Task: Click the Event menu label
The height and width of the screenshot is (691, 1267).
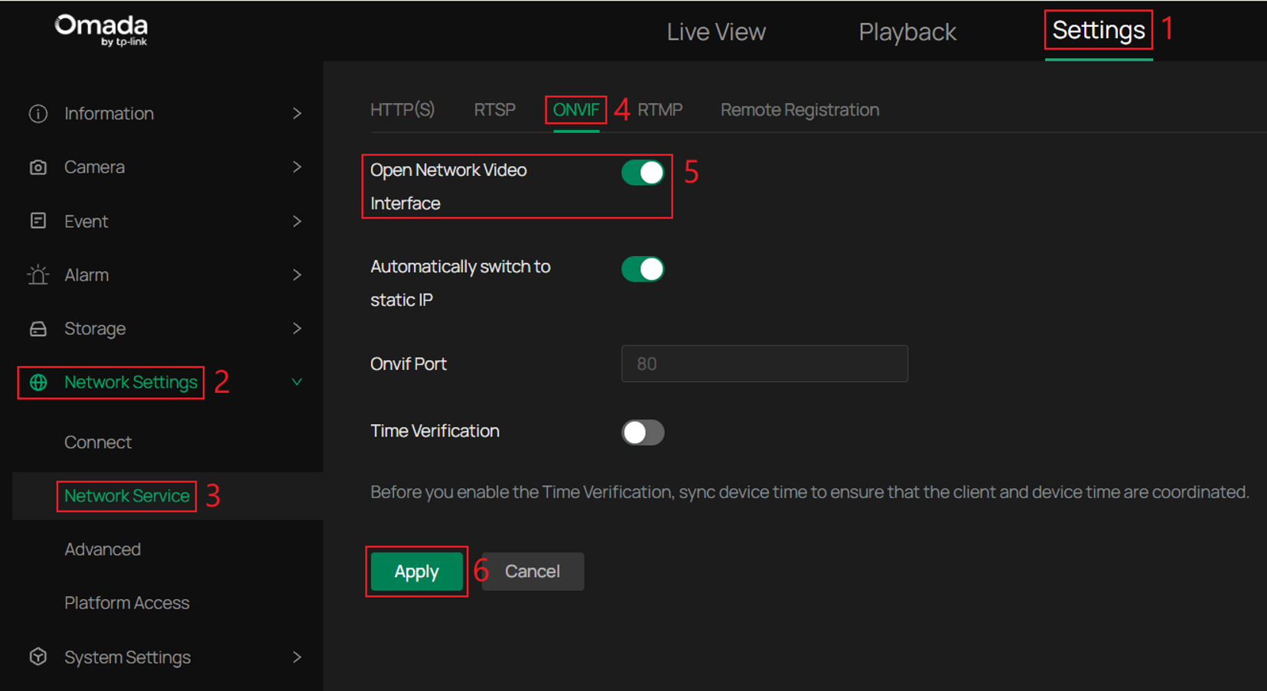Action: click(x=86, y=222)
